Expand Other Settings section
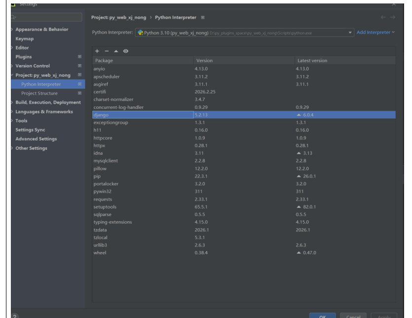 click(12, 148)
